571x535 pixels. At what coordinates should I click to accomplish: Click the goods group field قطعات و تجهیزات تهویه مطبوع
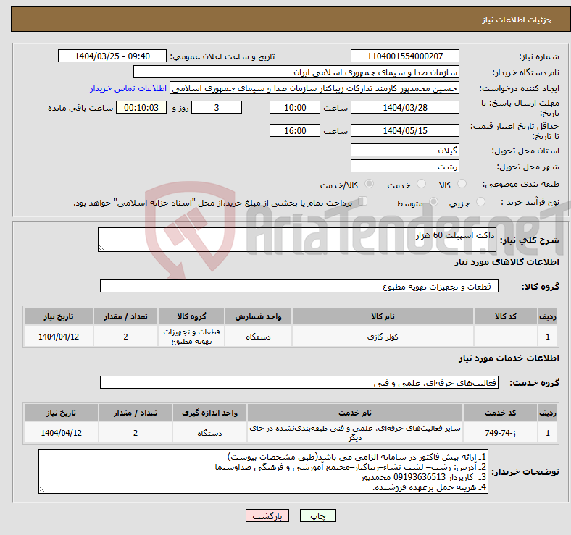tap(299, 286)
